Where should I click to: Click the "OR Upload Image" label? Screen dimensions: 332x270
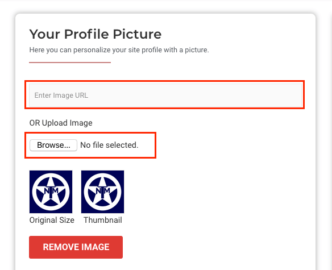(x=61, y=123)
